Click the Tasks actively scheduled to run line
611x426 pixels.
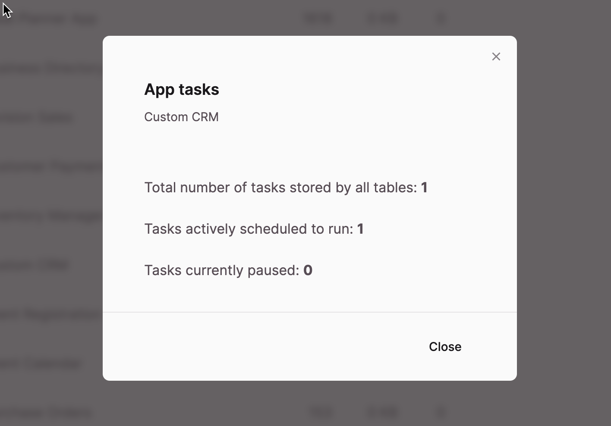point(254,229)
